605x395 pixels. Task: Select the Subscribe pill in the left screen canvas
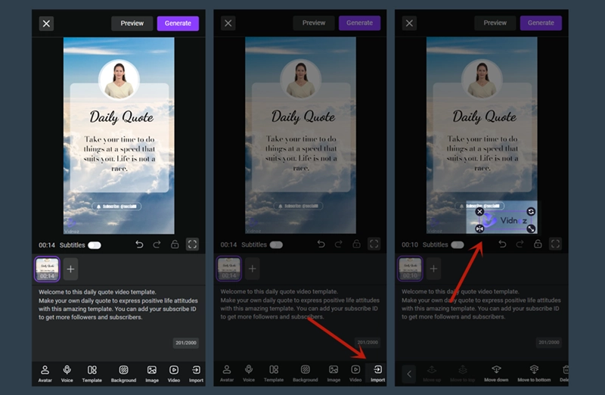[116, 207]
